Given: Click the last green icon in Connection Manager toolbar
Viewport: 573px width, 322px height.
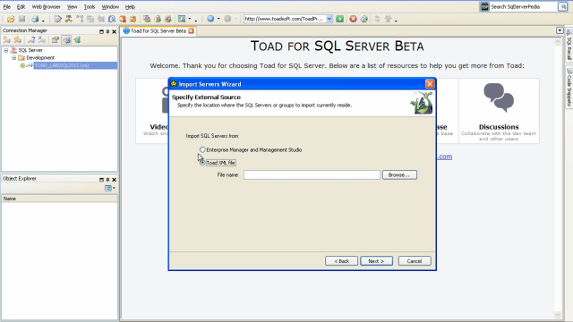Looking at the screenshot, I should [78, 40].
